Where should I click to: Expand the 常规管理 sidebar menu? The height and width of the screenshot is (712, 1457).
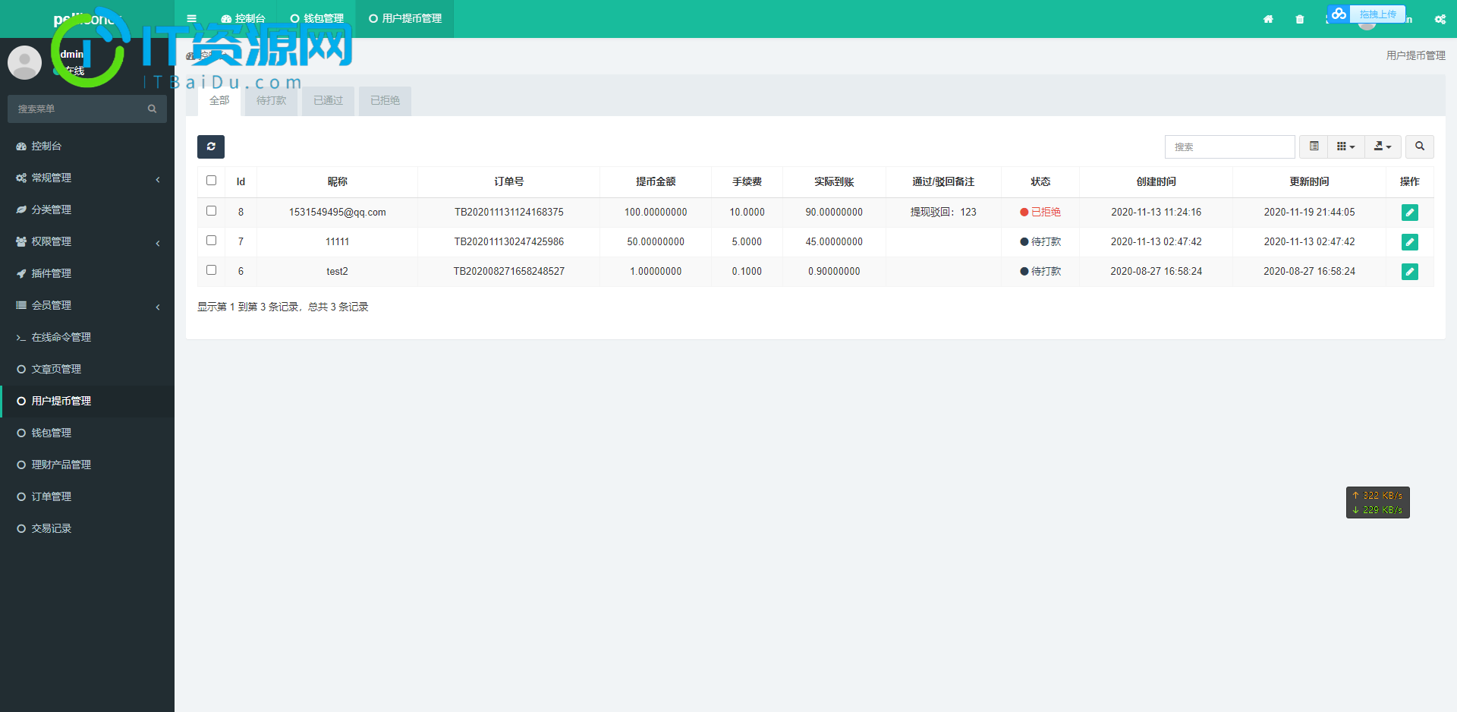point(87,178)
